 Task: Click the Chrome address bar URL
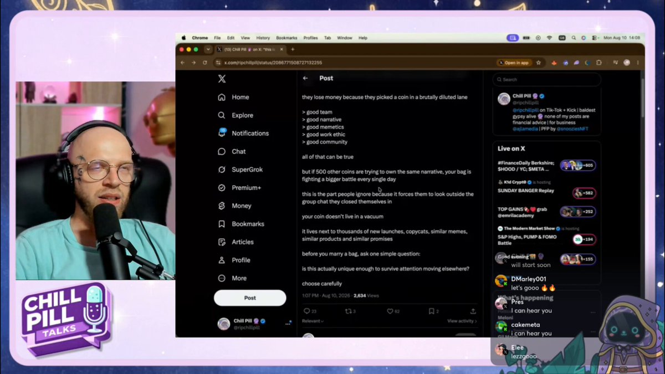point(273,63)
